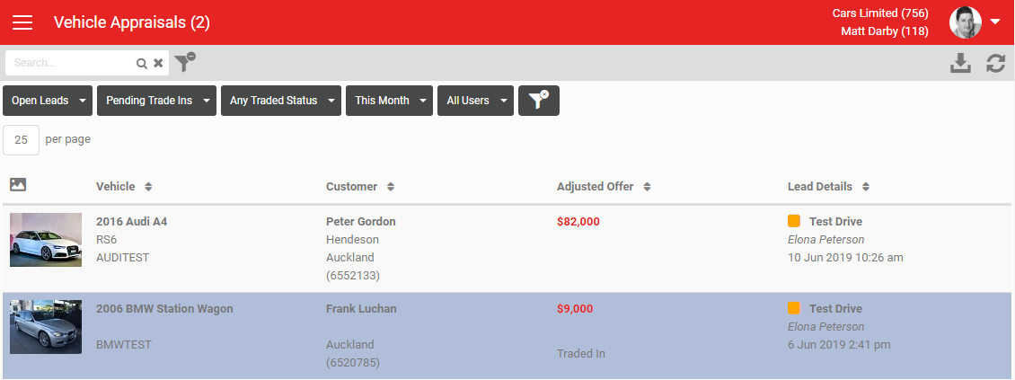Open the All Users filter dropdown

click(x=476, y=101)
